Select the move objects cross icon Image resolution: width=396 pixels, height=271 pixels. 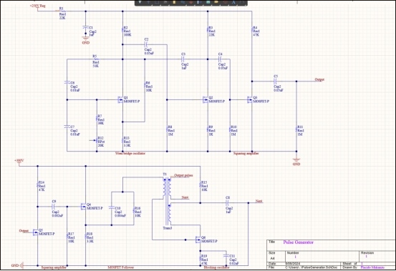148,2
